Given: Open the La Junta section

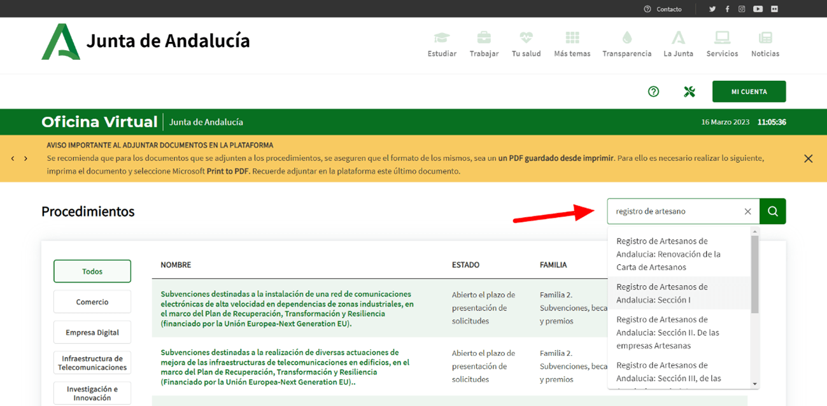Looking at the screenshot, I should 679,45.
